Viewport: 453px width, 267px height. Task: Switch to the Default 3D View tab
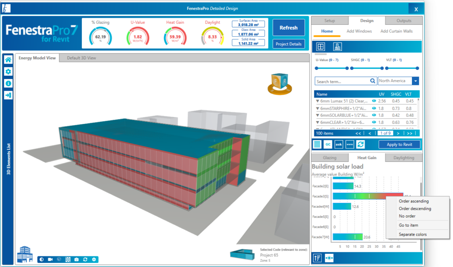click(81, 58)
